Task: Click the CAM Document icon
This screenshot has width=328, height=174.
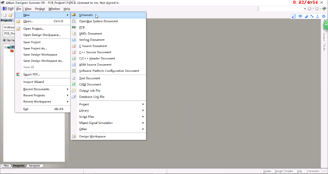Action: point(74,85)
